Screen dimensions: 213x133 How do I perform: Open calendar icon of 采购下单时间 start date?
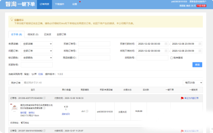(x=166, y=51)
